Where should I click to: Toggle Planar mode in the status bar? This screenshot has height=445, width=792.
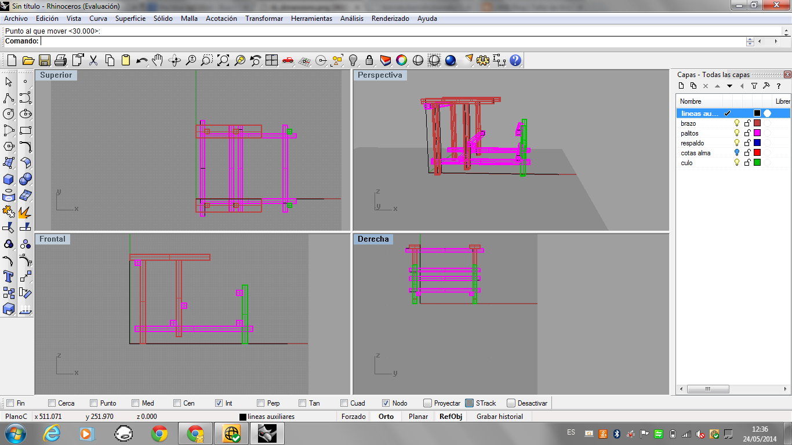tap(418, 417)
